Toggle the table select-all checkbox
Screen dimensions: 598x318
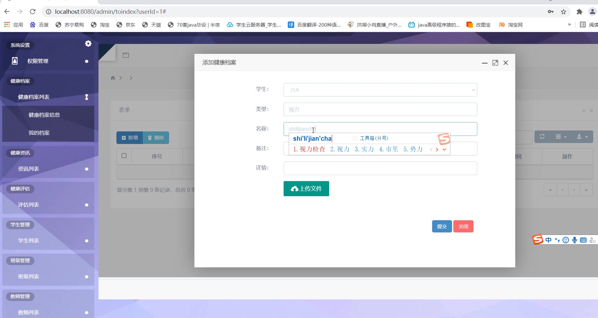(124, 156)
